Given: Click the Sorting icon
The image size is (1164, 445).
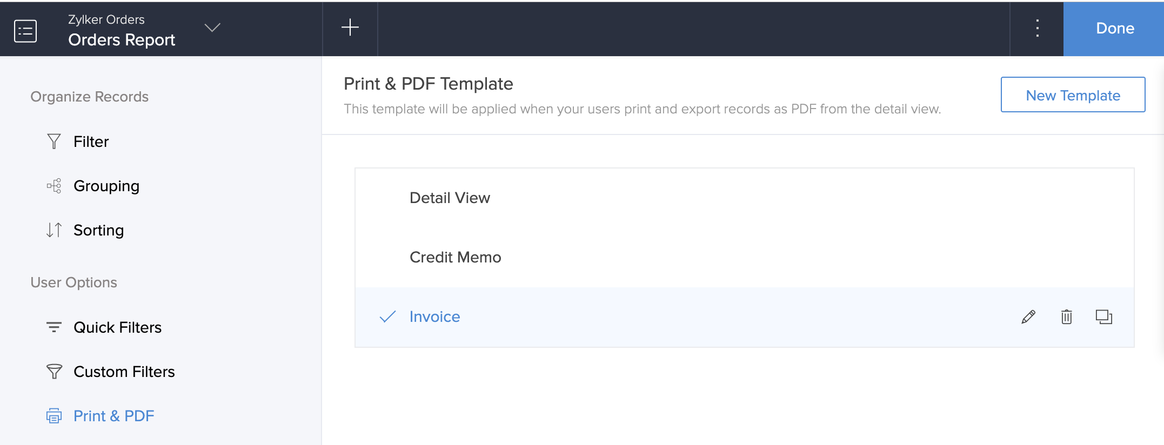Looking at the screenshot, I should pos(53,230).
